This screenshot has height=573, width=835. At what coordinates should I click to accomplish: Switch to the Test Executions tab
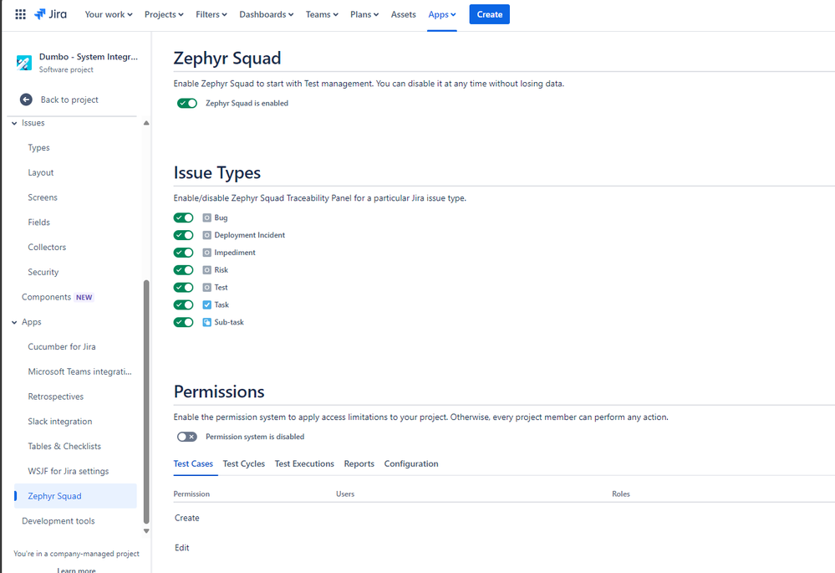(304, 463)
